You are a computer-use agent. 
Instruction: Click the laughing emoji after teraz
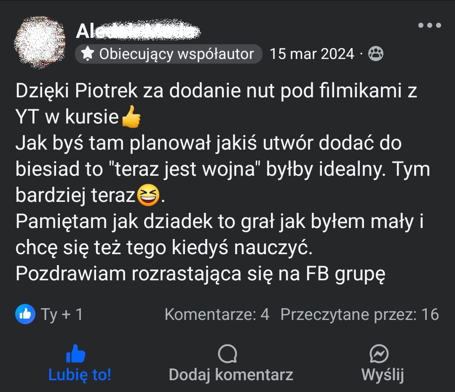[x=148, y=195]
